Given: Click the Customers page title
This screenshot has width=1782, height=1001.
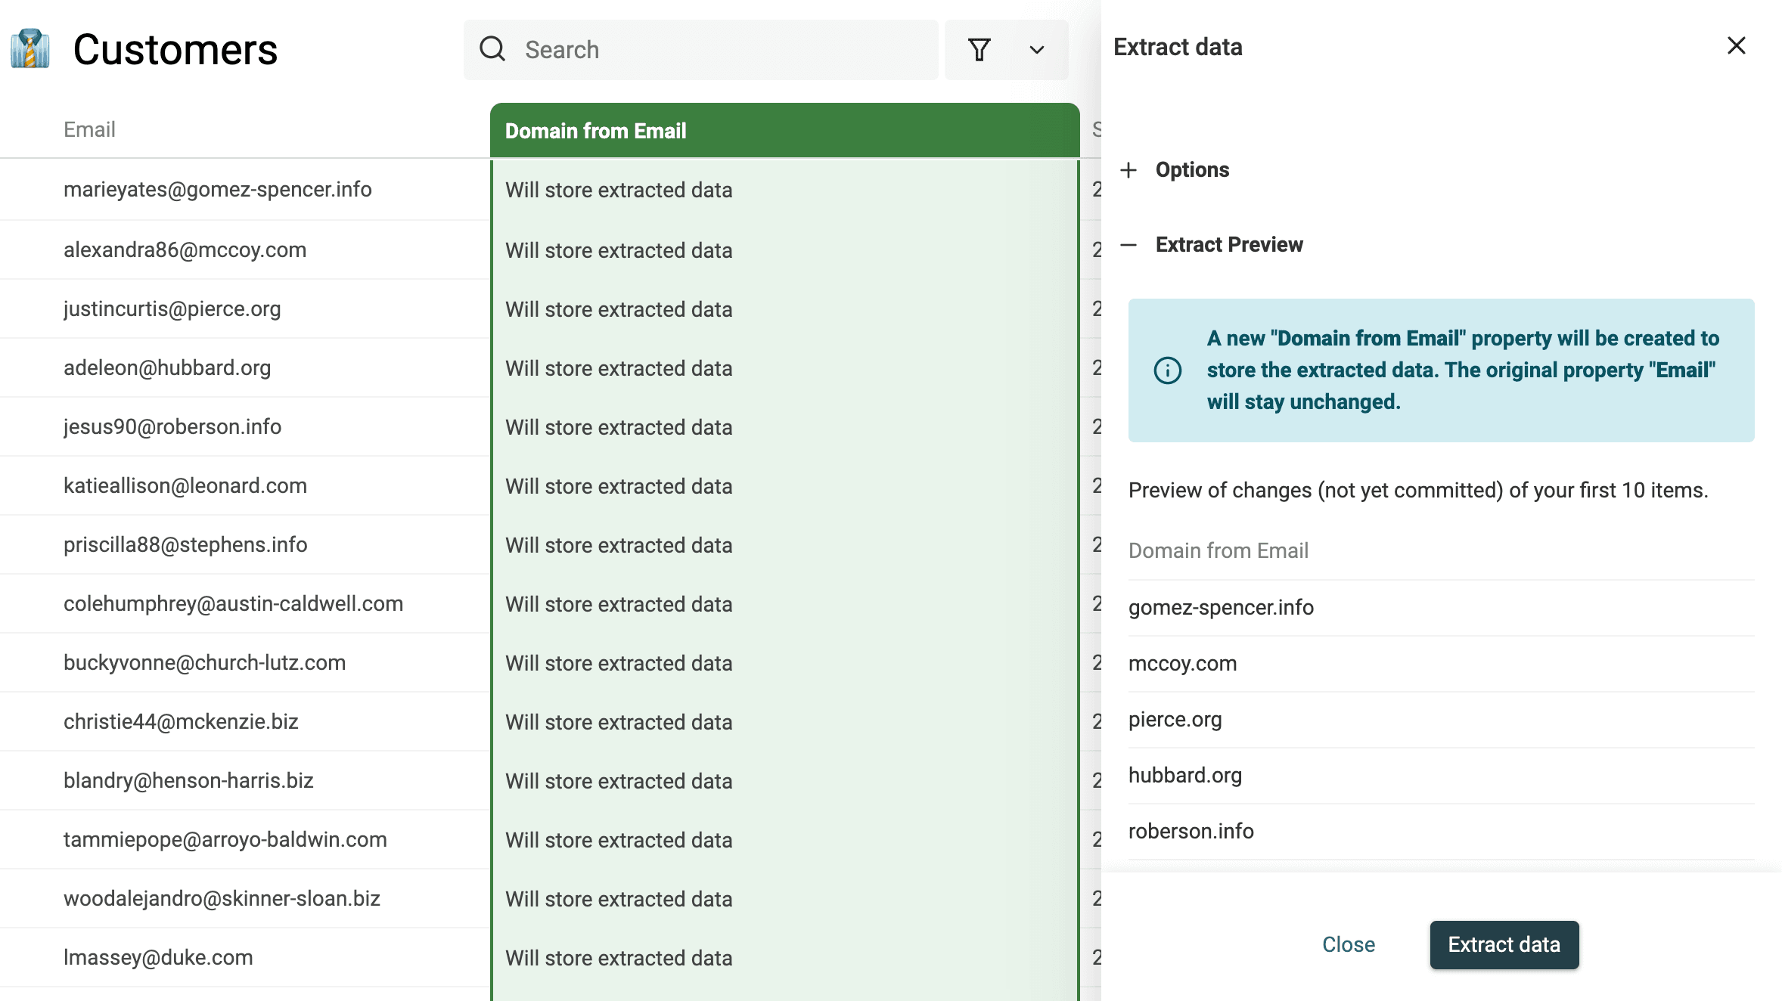Looking at the screenshot, I should point(175,50).
